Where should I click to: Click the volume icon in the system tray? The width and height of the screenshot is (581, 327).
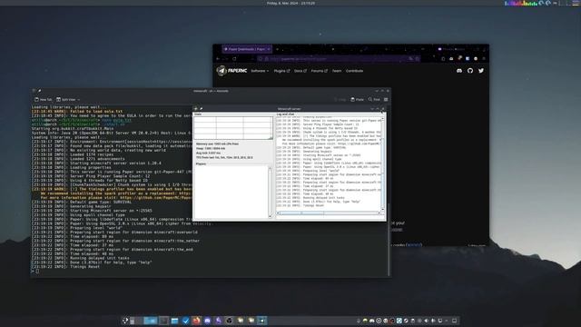(x=426, y=321)
